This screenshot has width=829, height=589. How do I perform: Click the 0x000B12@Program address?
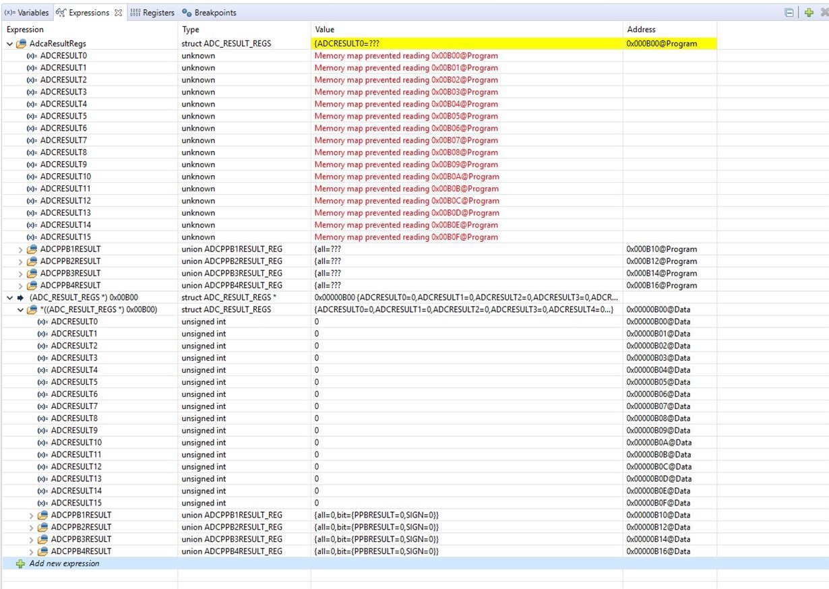pyautogui.click(x=662, y=261)
